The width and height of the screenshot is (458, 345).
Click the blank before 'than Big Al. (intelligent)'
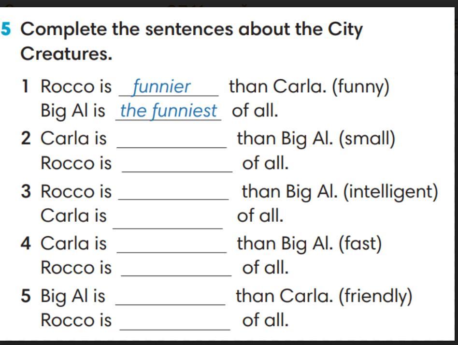pyautogui.click(x=173, y=193)
